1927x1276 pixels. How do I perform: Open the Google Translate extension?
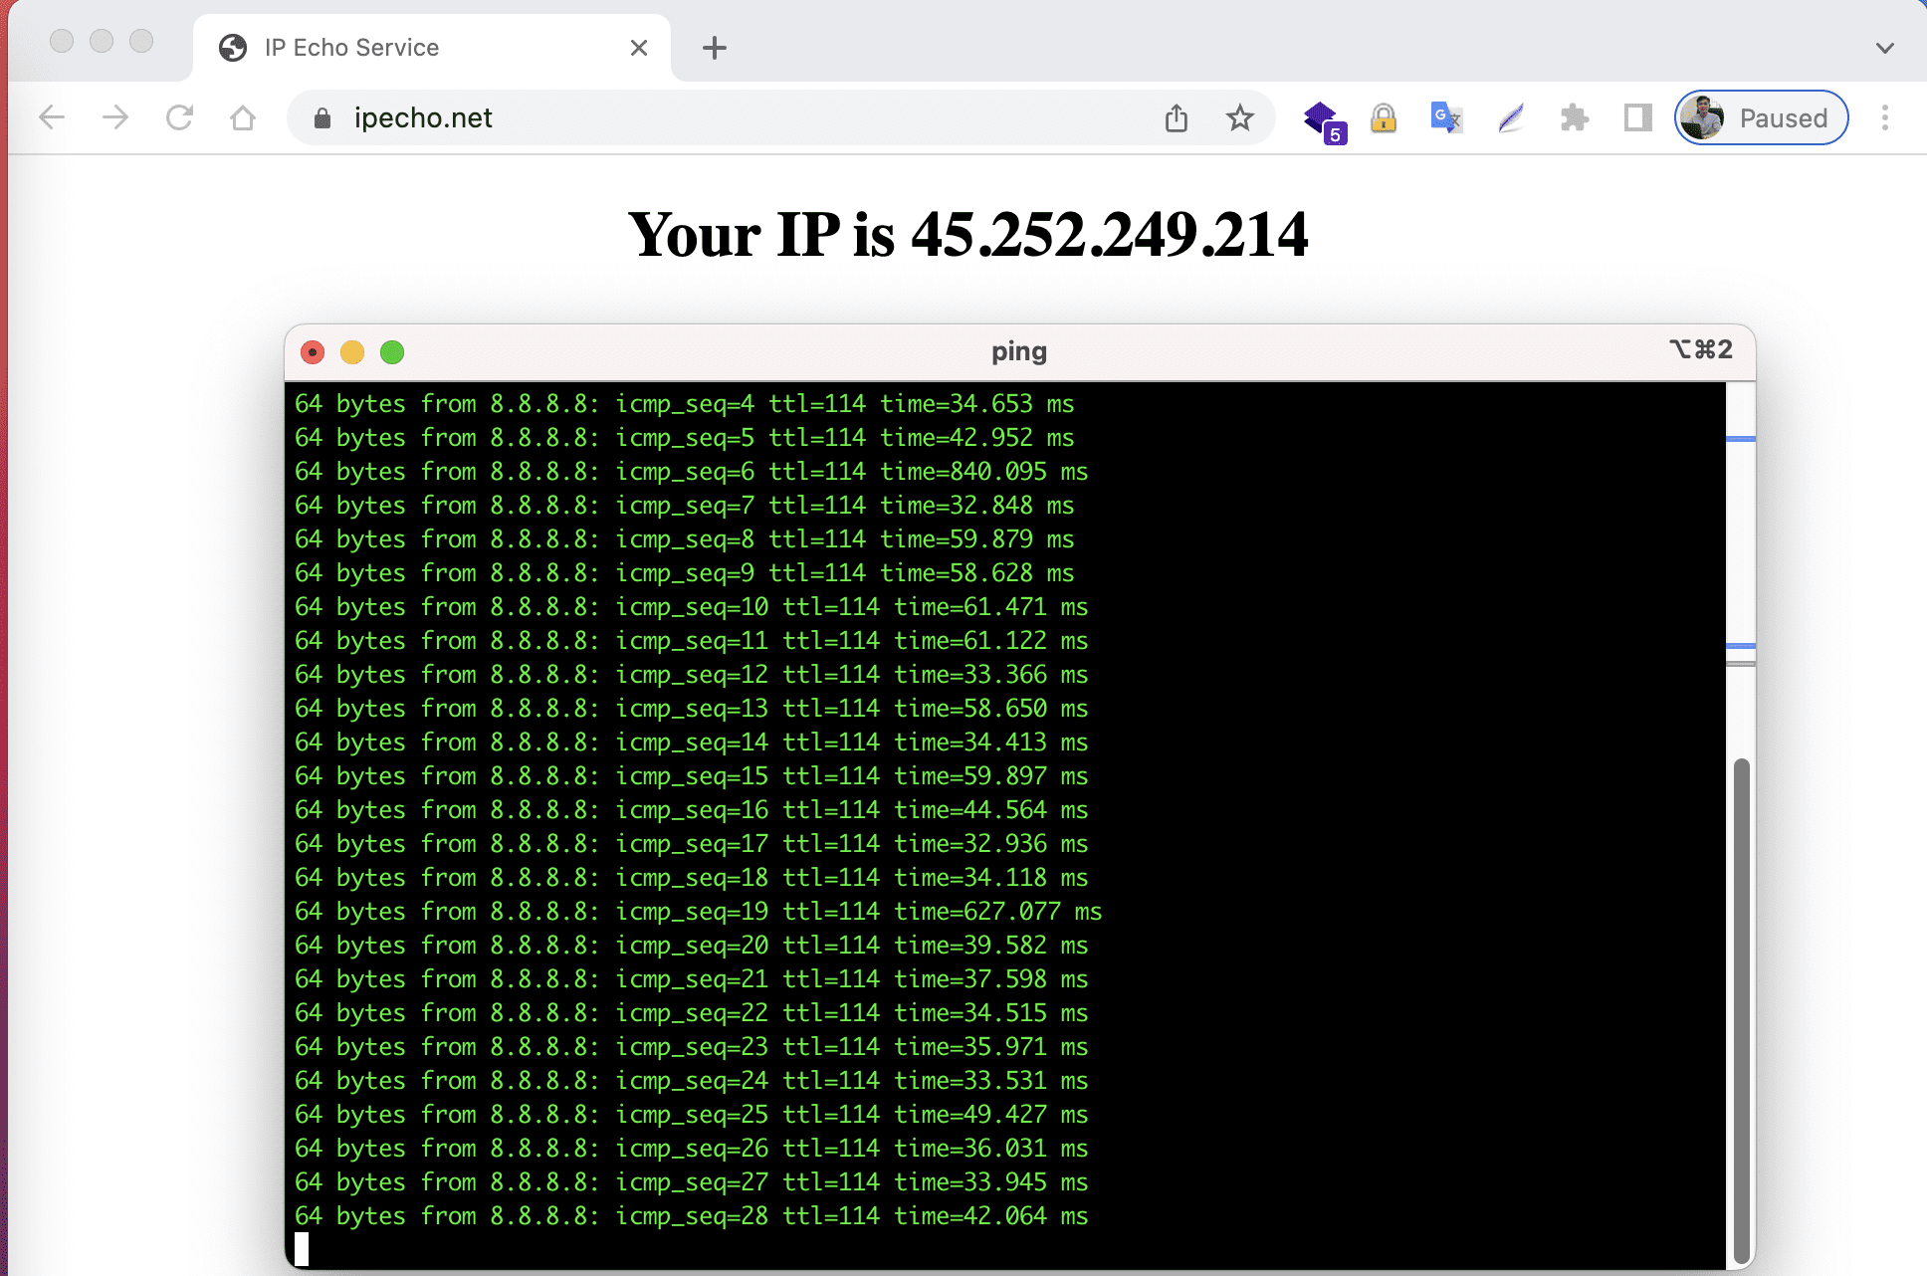click(1446, 117)
